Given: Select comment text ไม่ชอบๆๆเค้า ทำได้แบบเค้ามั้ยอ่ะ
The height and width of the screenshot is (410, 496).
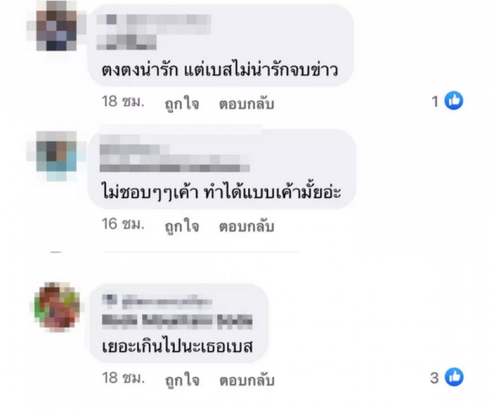Looking at the screenshot, I should (221, 192).
